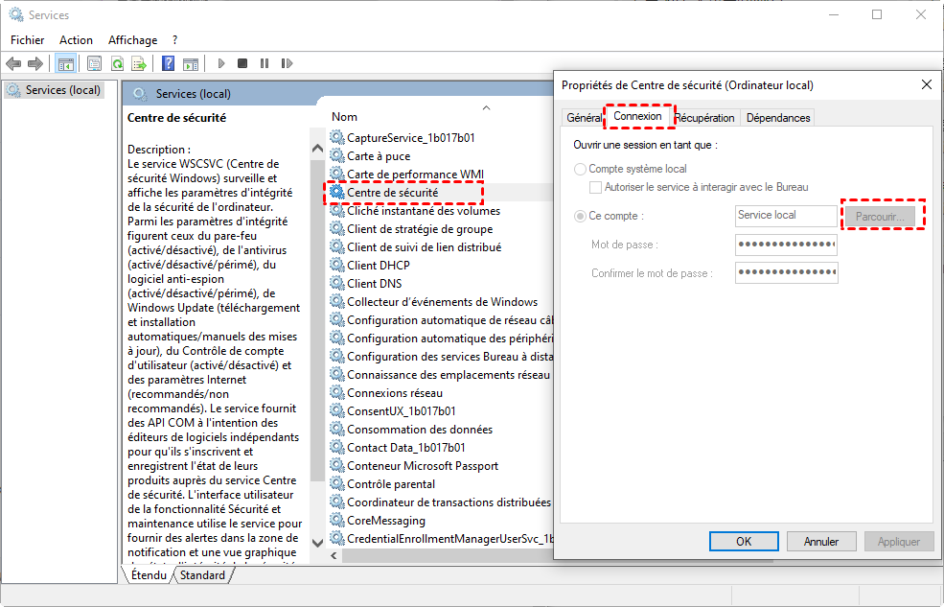944x607 pixels.
Task: Refresh the services list via toolbar icon
Action: tap(117, 63)
